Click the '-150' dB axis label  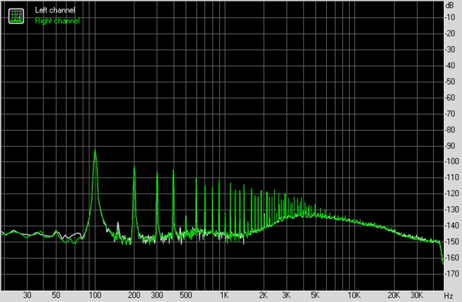pos(452,241)
